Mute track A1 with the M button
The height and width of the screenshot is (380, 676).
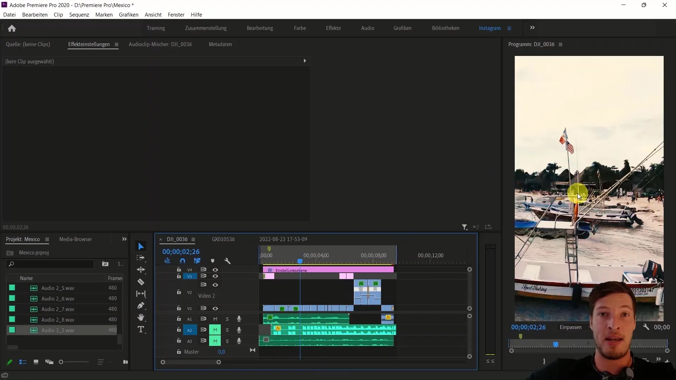[215, 319]
